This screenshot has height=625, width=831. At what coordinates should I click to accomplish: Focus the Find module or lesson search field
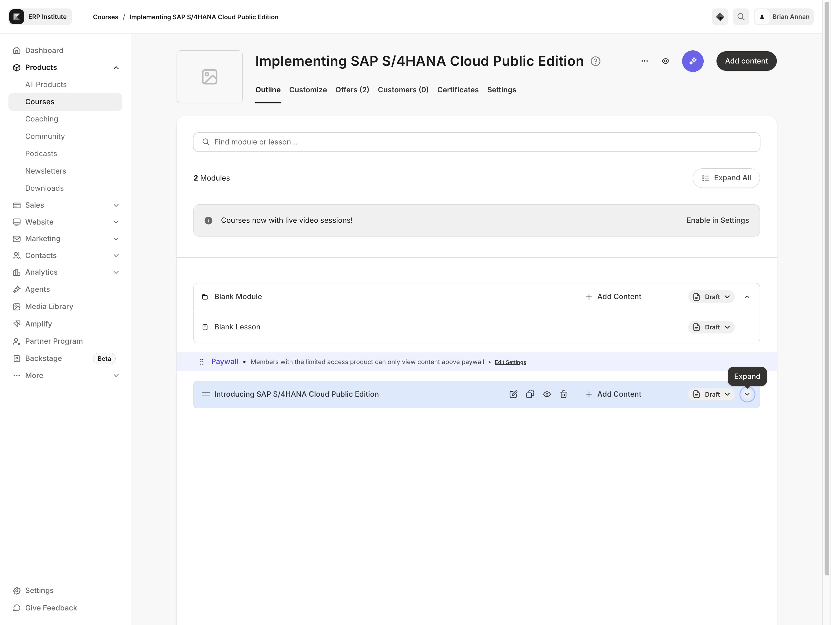coord(476,142)
